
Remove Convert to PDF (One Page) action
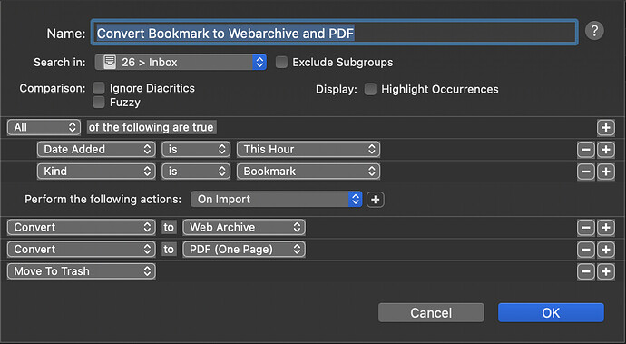point(586,250)
